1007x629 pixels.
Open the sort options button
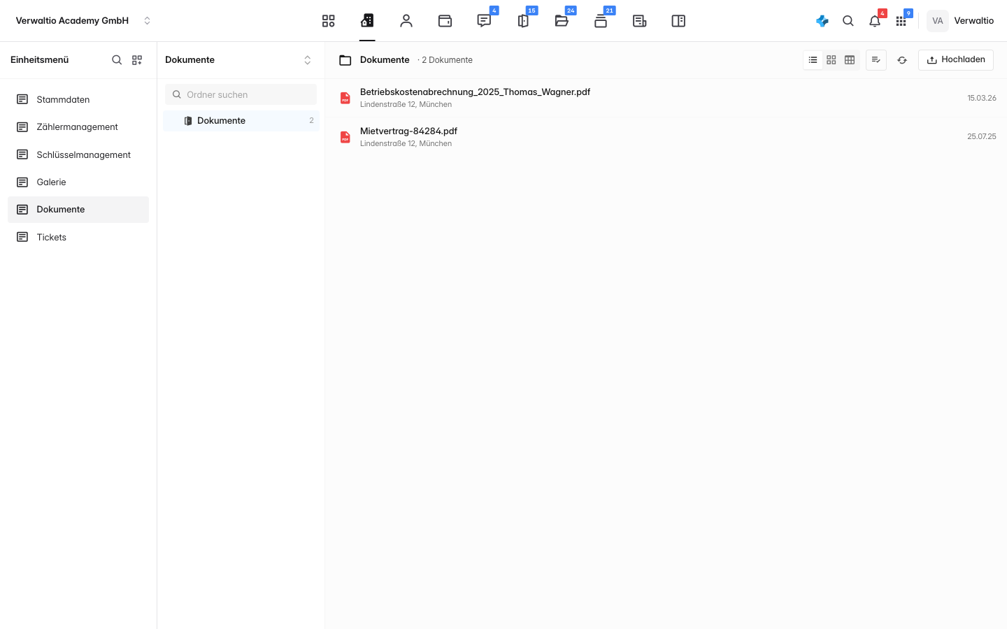[876, 60]
